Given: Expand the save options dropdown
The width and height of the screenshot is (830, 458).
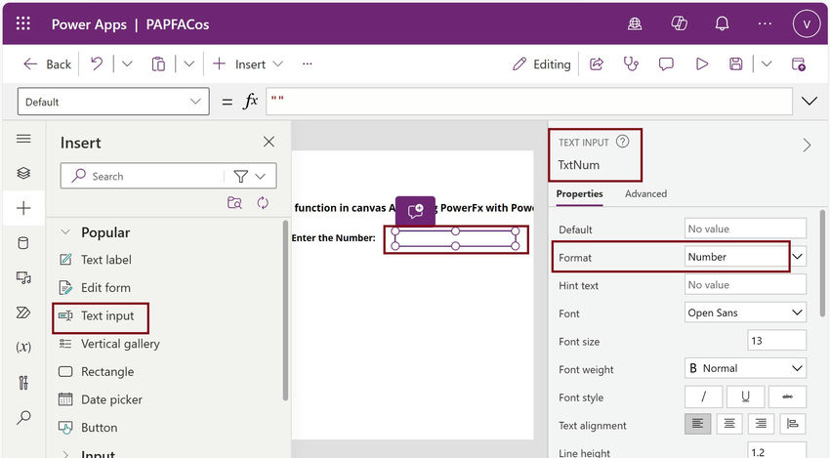Looking at the screenshot, I should coord(767,64).
